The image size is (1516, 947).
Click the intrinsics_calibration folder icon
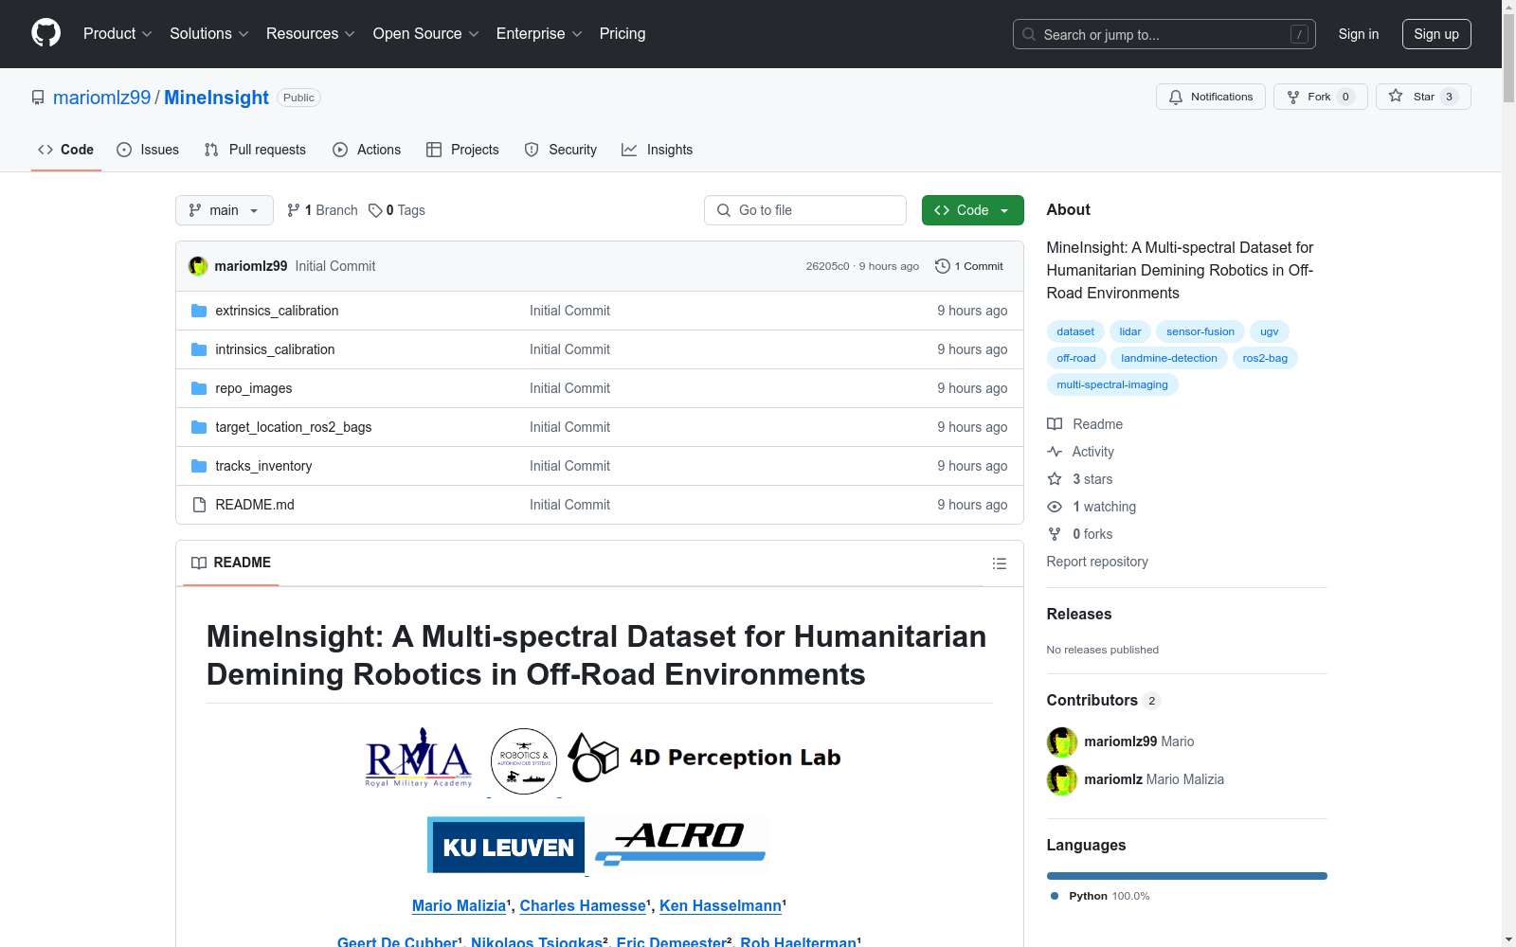(x=199, y=349)
